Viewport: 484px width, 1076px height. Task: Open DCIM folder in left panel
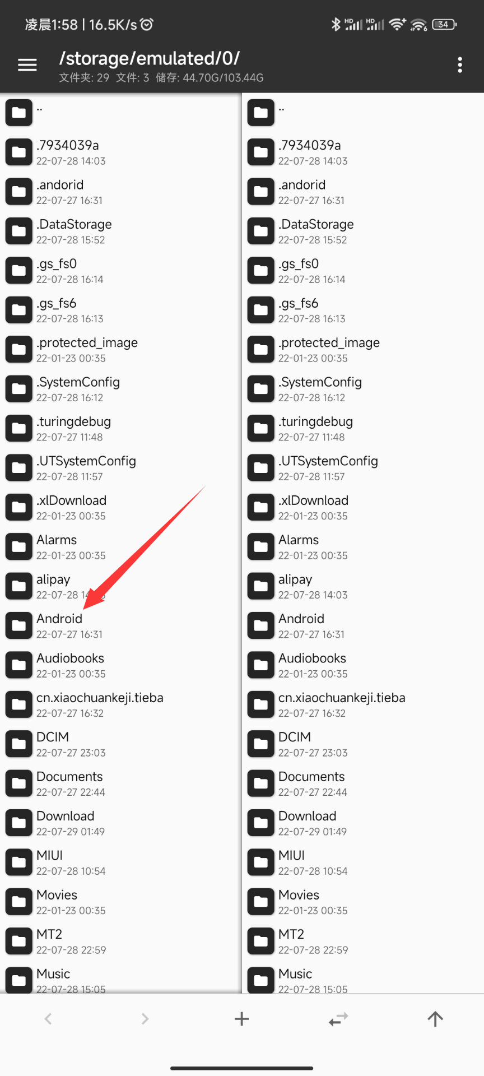click(x=120, y=744)
